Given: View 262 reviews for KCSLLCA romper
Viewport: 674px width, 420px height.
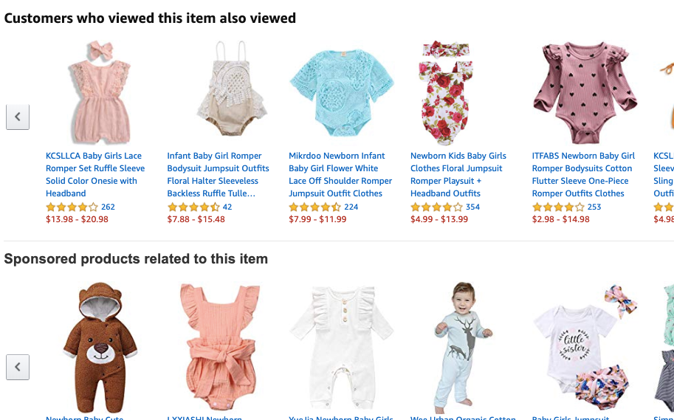Looking at the screenshot, I should pyautogui.click(x=108, y=207).
